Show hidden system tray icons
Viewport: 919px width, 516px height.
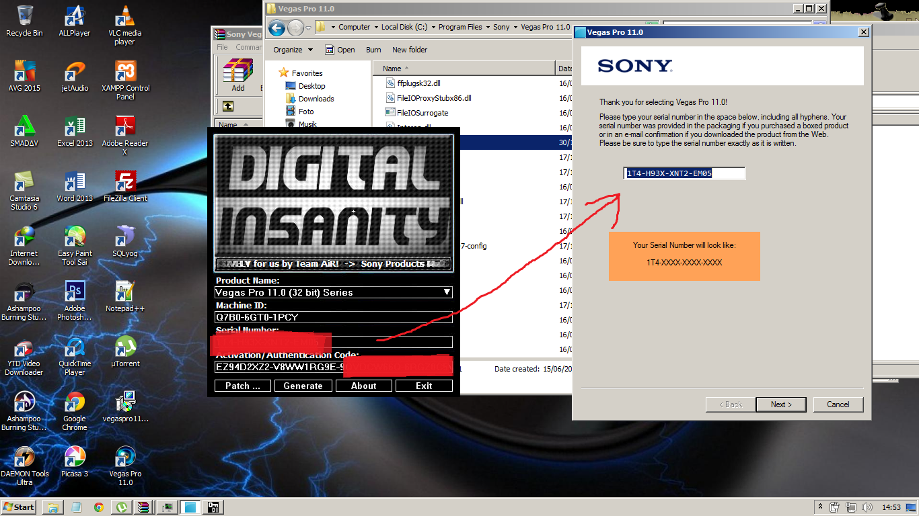(820, 507)
